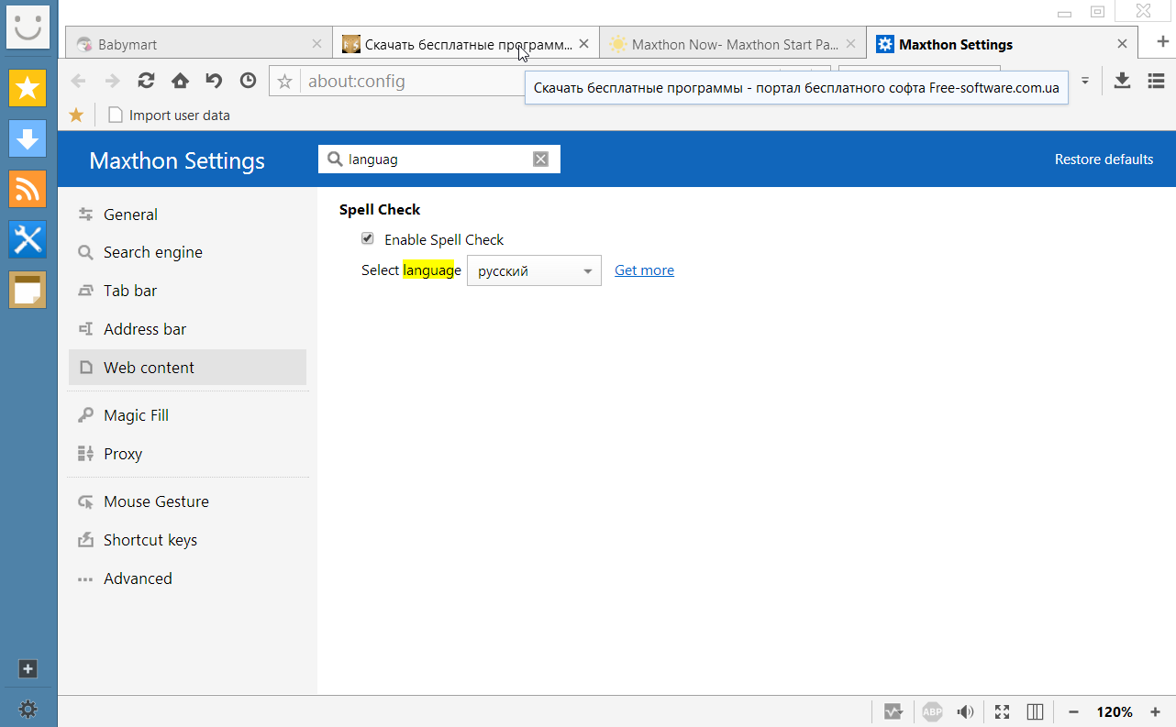Zoom out with the minus button
Viewport: 1176px width, 727px height.
tap(1073, 711)
